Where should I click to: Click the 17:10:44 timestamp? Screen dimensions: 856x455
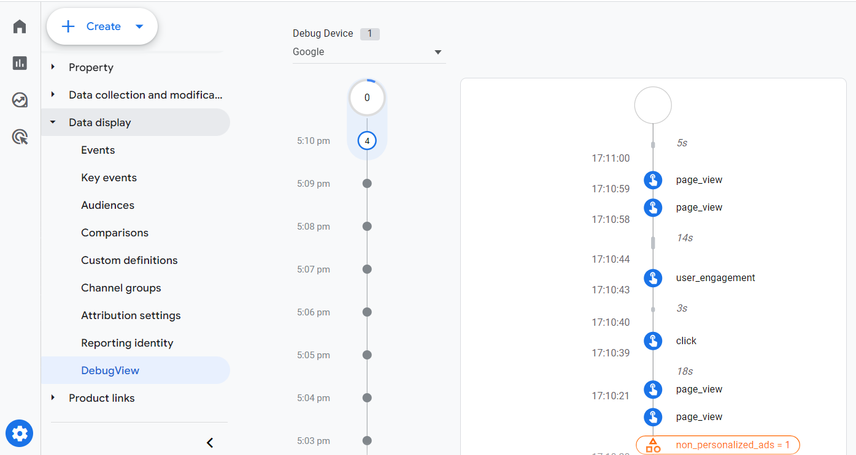611,260
